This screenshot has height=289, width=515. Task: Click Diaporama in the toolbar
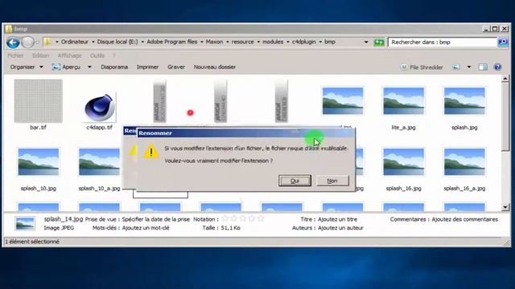(114, 67)
